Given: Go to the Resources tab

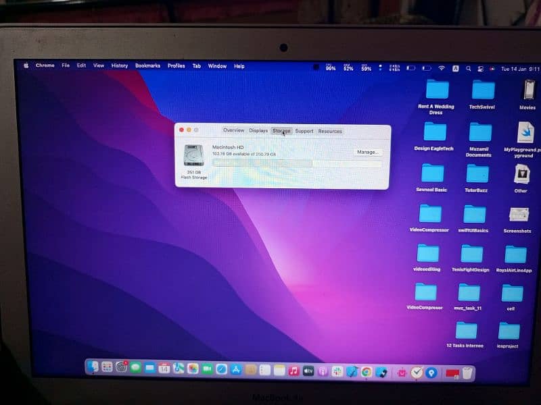Looking at the screenshot, I should (x=330, y=131).
